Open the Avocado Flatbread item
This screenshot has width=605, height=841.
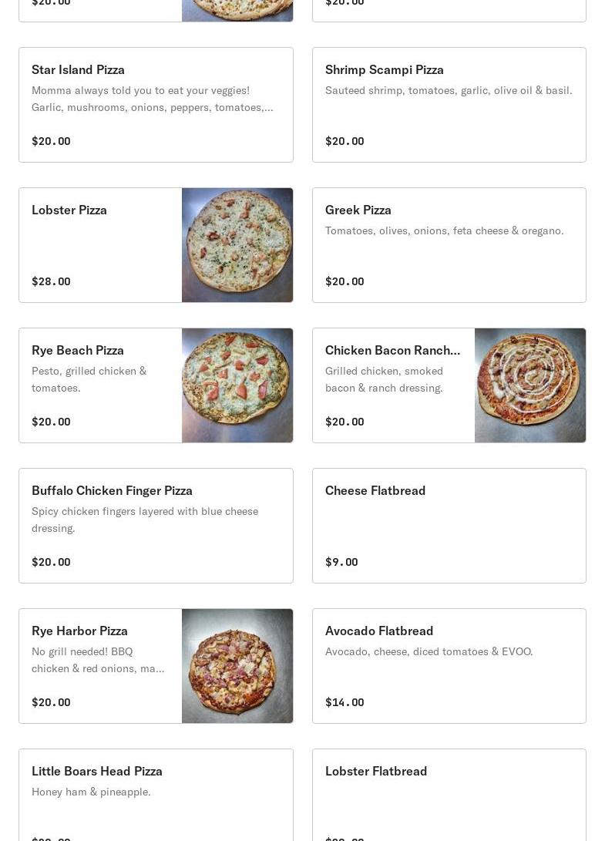449,666
